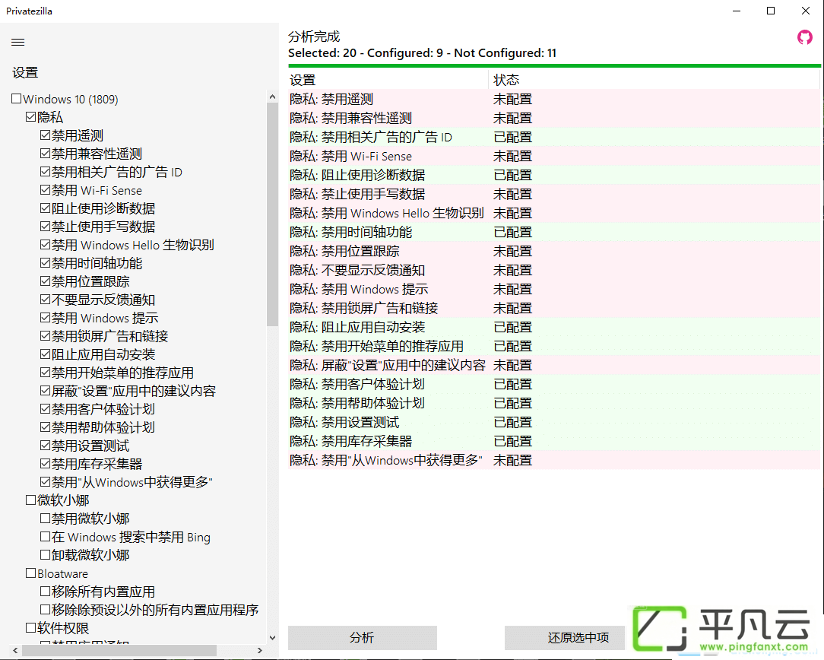The height and width of the screenshot is (660, 824).
Task: Uncheck 禁用时间轴功能 checkbox
Action: pyautogui.click(x=45, y=263)
